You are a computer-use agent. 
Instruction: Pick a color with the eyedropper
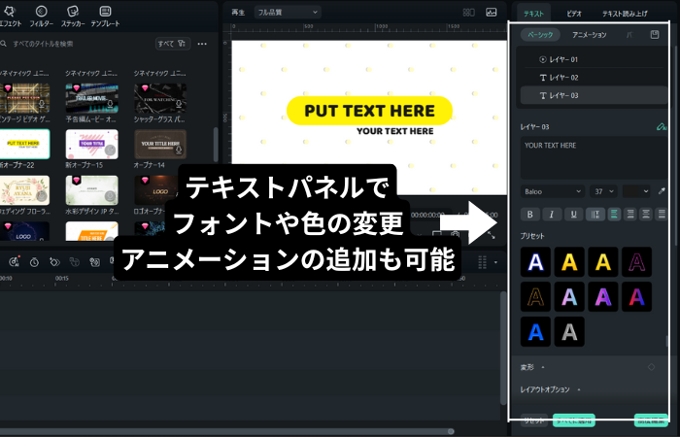[x=662, y=191]
